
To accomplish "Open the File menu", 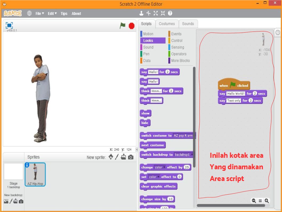I will 39,14.
